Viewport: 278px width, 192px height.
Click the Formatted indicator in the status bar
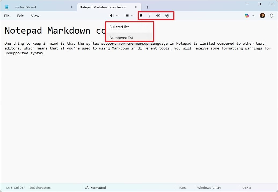[x=96, y=187]
